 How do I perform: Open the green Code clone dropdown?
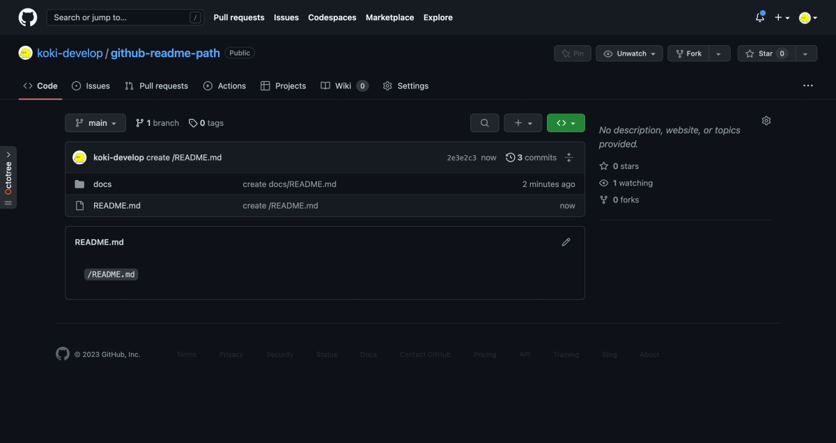566,123
